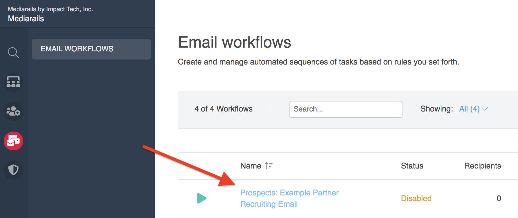518x218 pixels.
Task: Select the red email workflows sidebar icon
Action: [x=13, y=141]
